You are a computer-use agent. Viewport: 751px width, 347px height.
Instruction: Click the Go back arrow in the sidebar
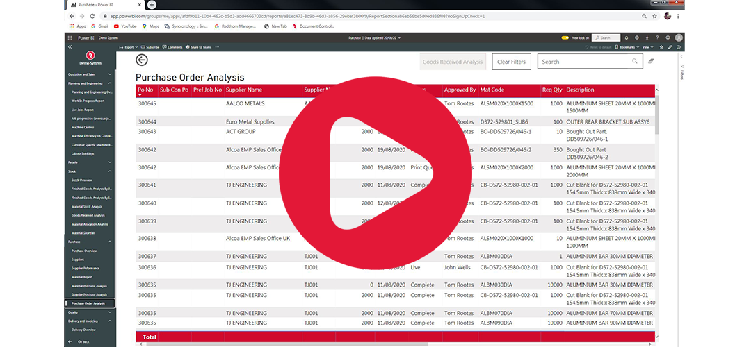click(x=70, y=341)
